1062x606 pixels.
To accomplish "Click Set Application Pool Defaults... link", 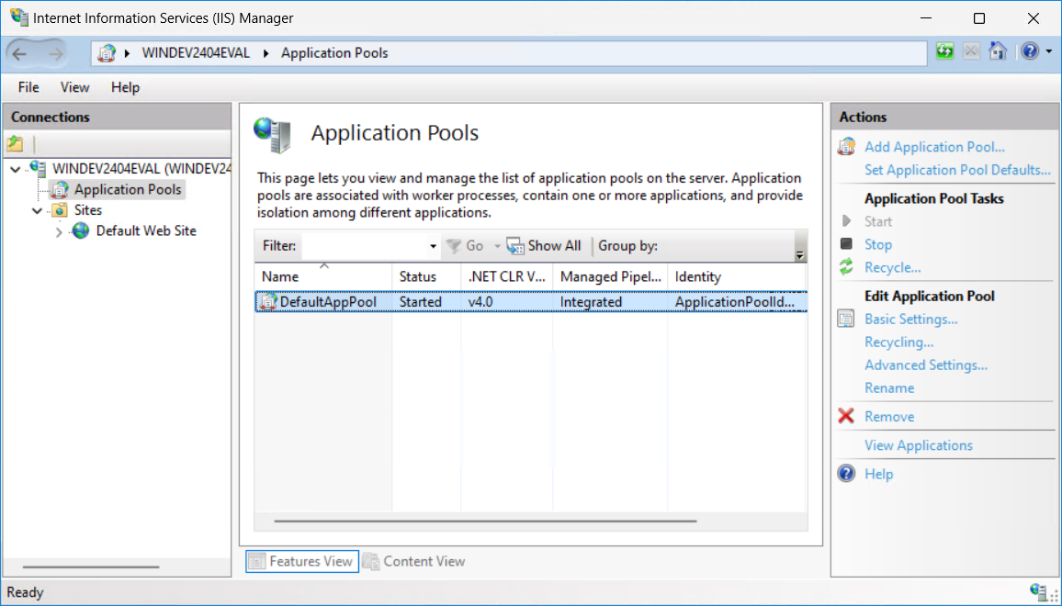I will click(957, 170).
